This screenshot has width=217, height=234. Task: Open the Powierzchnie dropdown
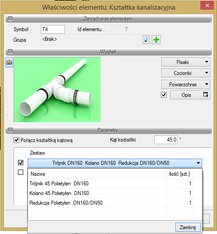coord(186,85)
